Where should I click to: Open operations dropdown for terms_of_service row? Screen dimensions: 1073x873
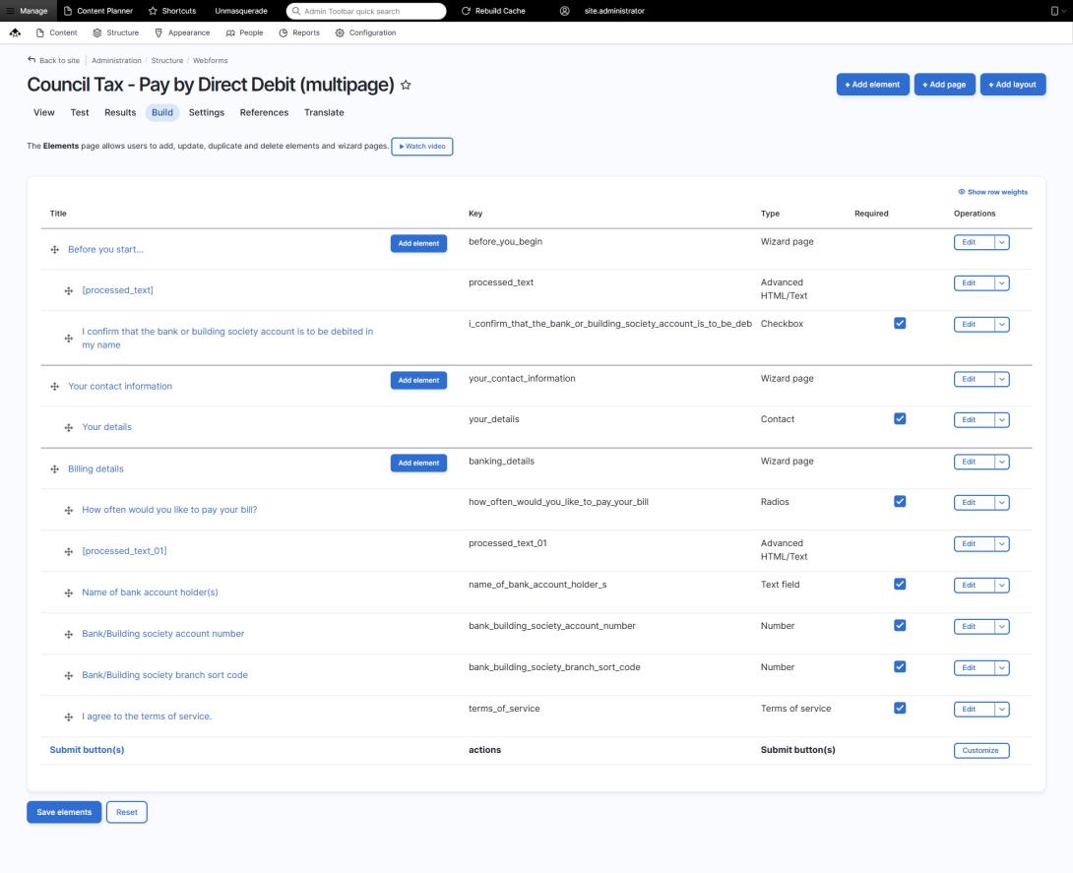[x=1002, y=710]
